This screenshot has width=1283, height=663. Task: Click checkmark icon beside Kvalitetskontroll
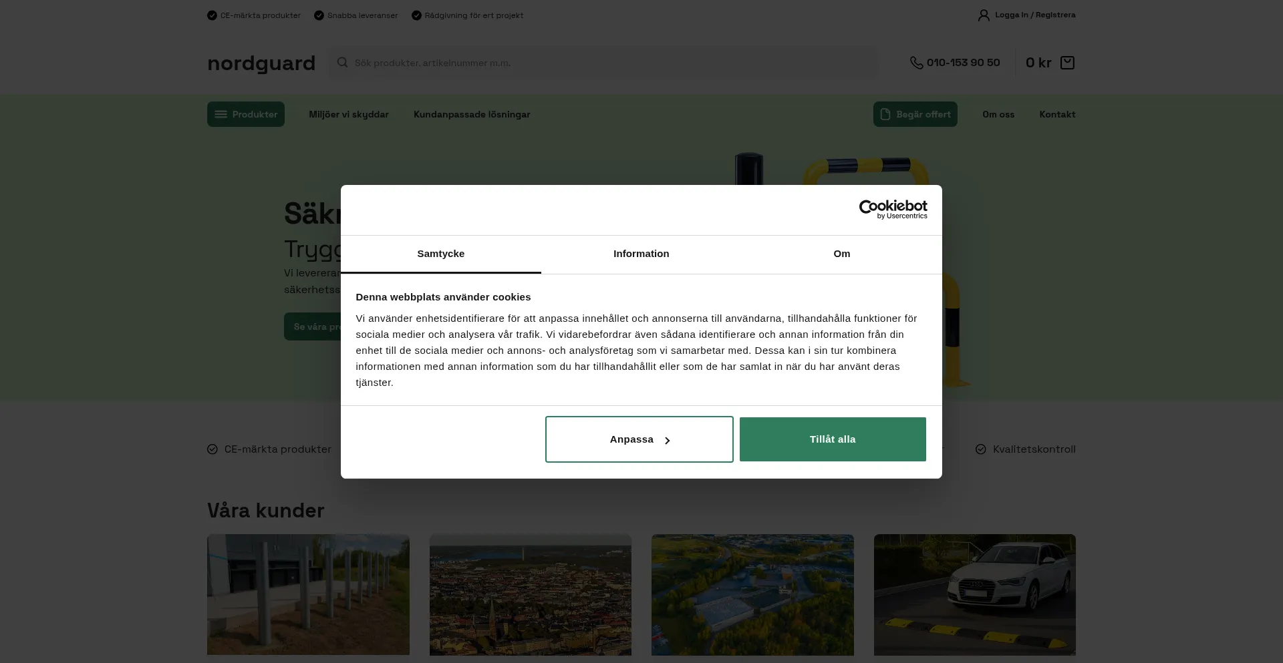tap(980, 449)
